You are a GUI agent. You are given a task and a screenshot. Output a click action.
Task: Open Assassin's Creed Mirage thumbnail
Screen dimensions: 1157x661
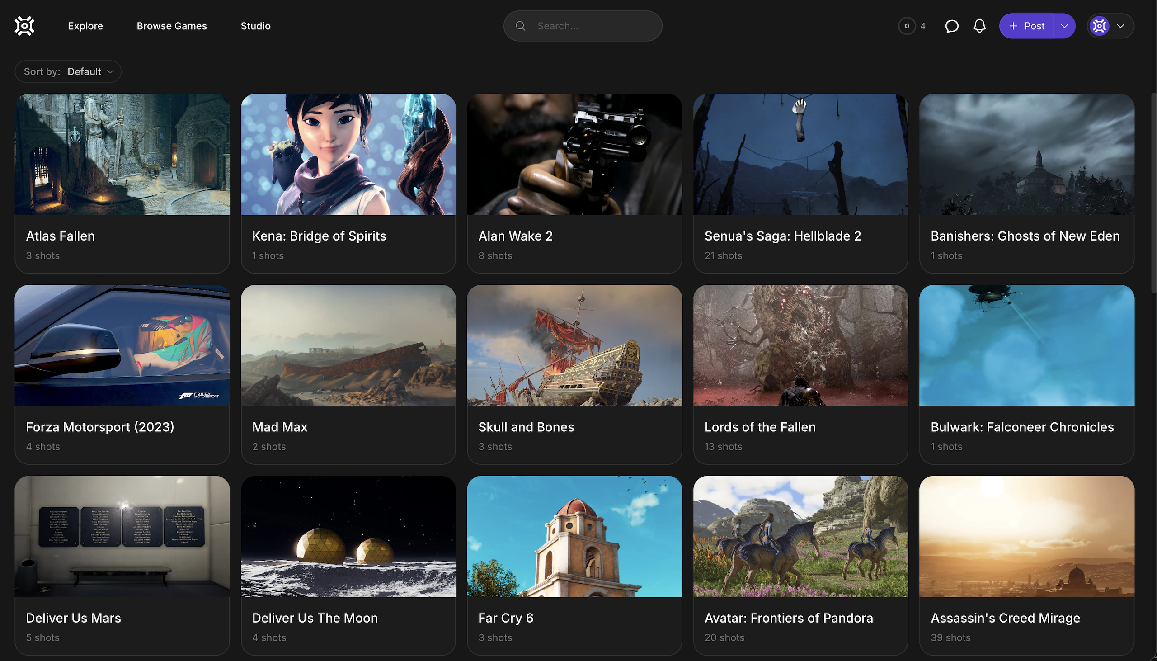point(1027,536)
